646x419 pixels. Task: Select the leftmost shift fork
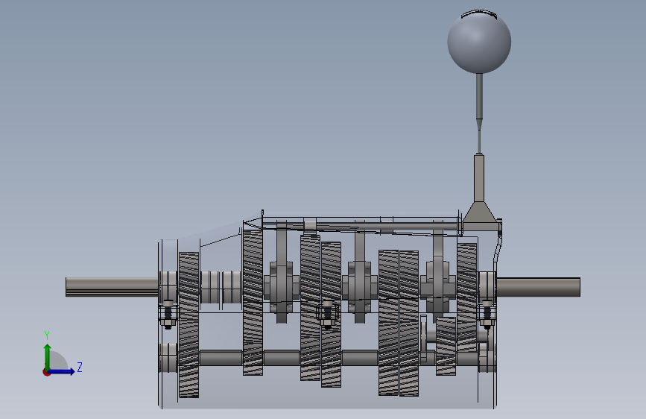282,271
